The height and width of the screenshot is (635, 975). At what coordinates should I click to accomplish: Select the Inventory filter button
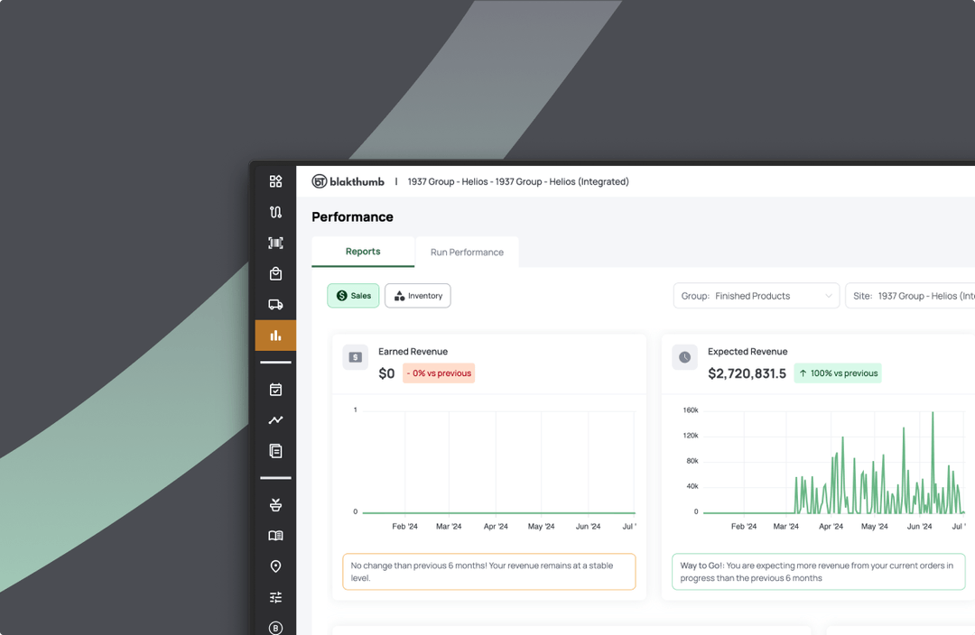[x=418, y=296]
